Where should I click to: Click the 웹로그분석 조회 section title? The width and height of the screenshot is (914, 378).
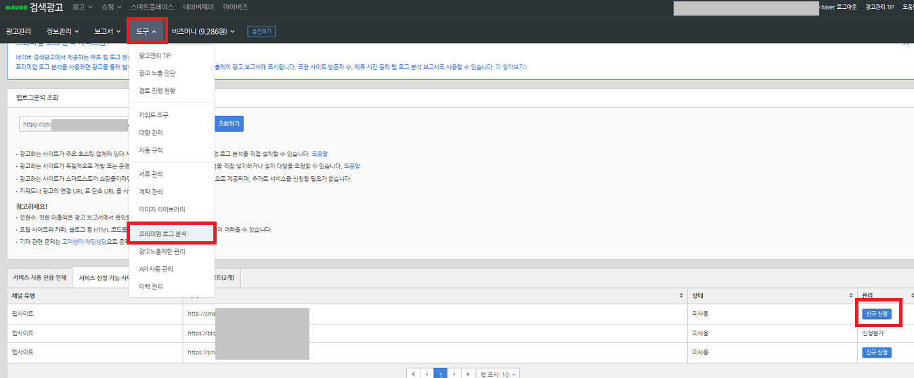37,98
